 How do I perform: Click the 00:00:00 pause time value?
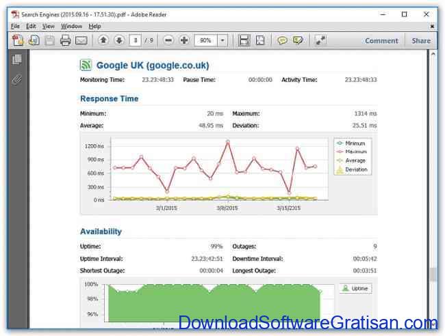coord(260,80)
